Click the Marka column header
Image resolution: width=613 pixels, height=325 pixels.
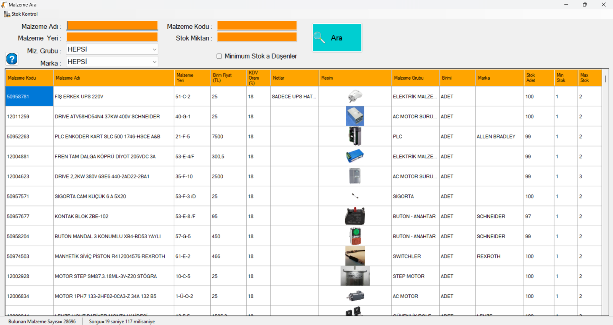(500, 78)
